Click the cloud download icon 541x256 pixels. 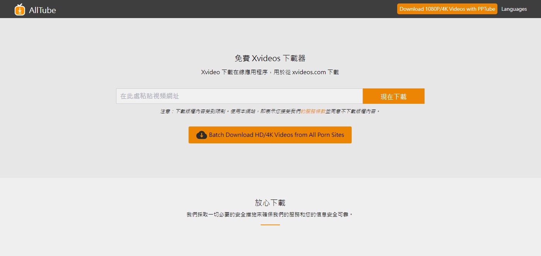pyautogui.click(x=202, y=135)
